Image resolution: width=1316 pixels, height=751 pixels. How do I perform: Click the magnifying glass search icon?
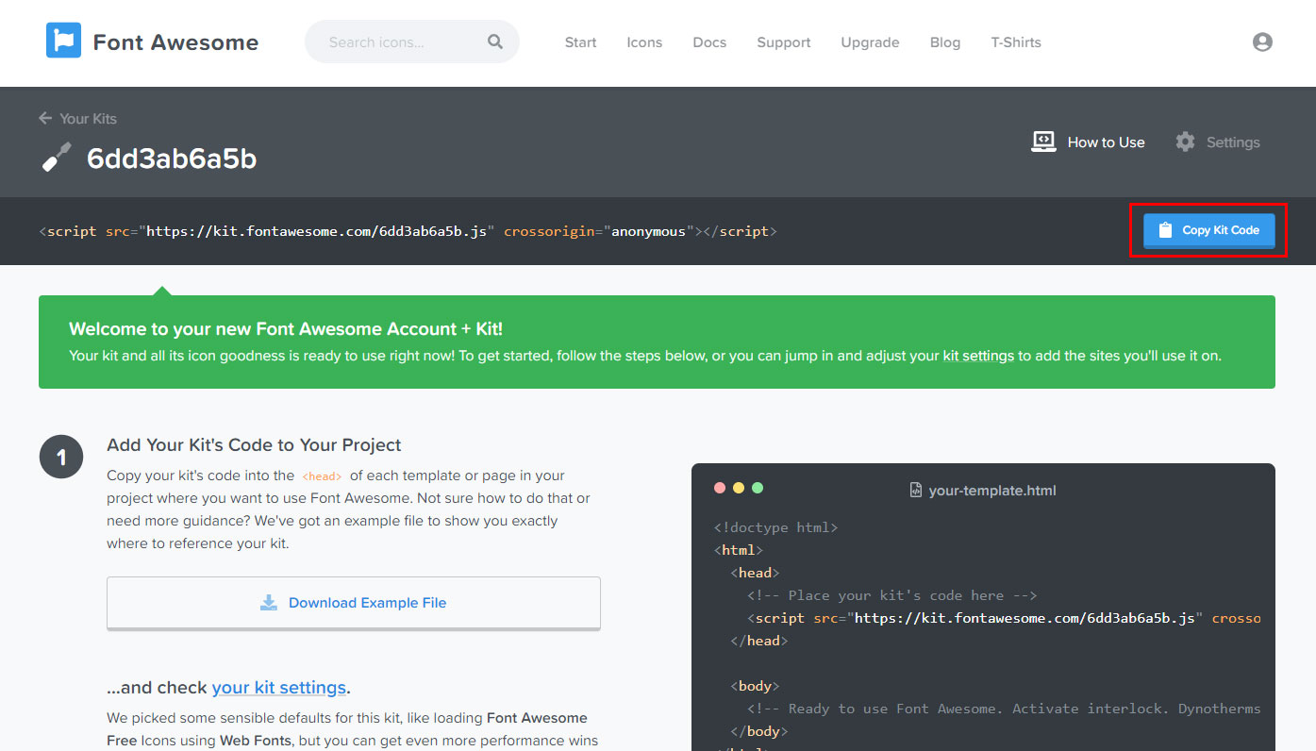(x=495, y=42)
